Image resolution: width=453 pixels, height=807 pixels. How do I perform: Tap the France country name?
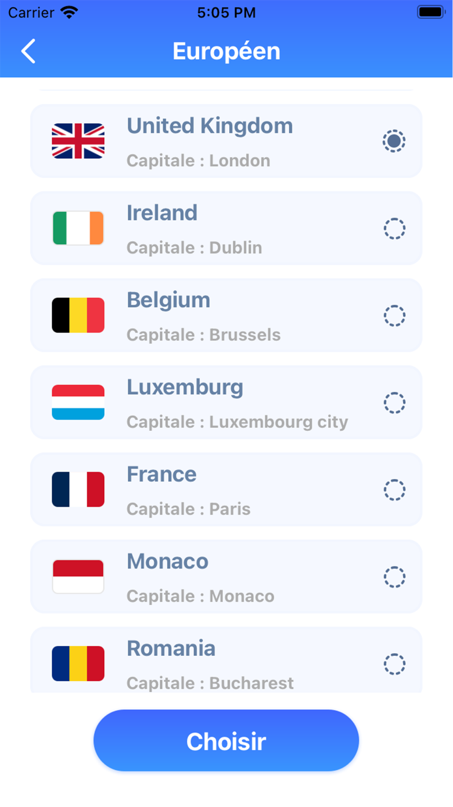pos(162,475)
